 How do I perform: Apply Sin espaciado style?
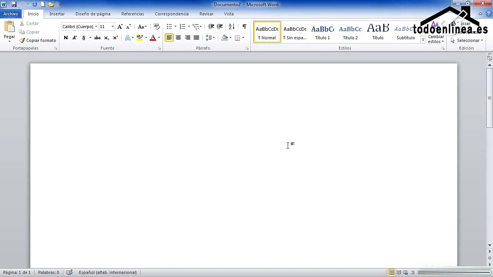tap(295, 32)
